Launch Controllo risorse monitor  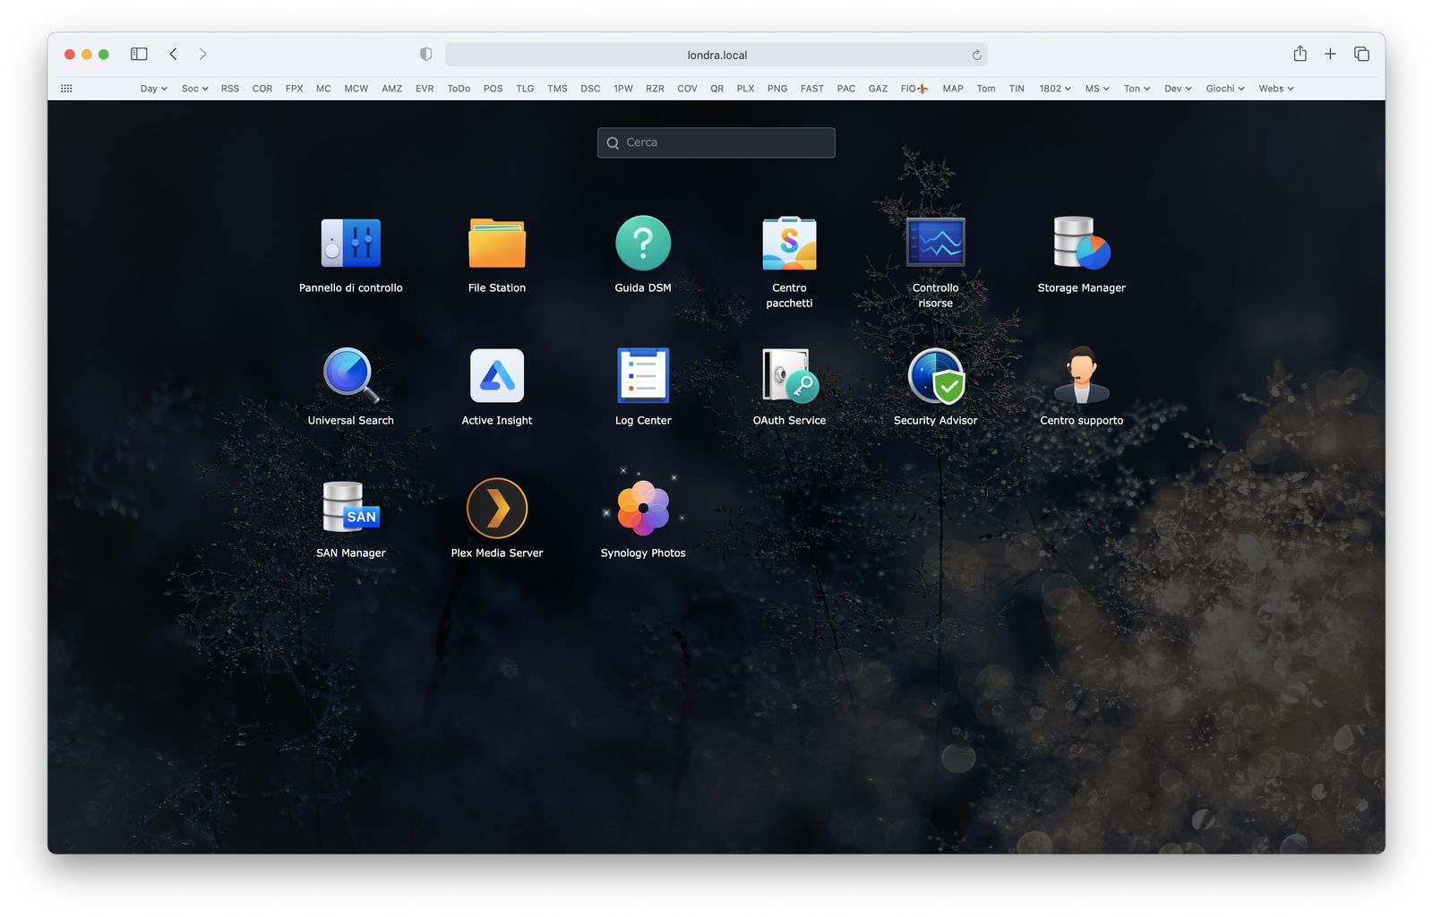coord(935,243)
